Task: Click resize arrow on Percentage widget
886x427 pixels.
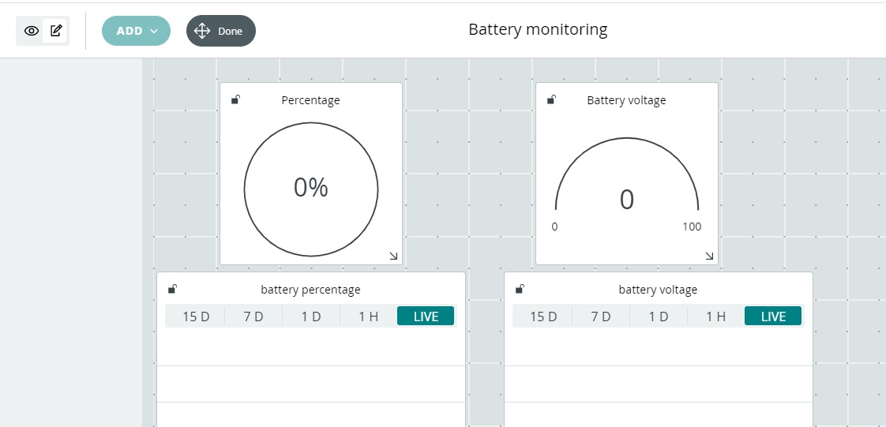Action: click(394, 257)
